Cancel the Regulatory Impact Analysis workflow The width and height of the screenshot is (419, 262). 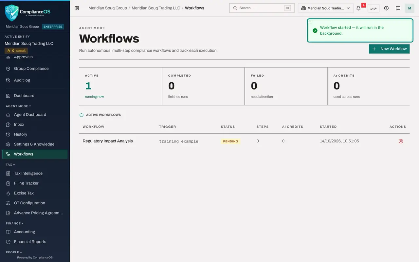401,141
